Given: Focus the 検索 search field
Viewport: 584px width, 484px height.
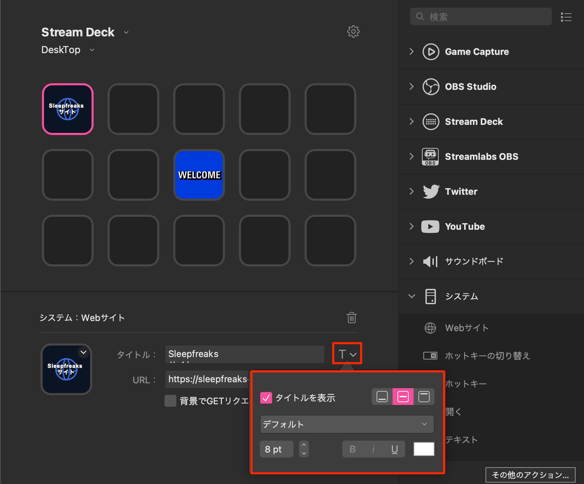Looking at the screenshot, I should coord(481,17).
